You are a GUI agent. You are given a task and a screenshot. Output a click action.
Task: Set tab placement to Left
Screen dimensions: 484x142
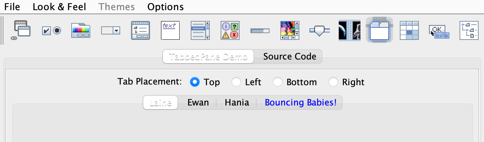click(x=236, y=82)
